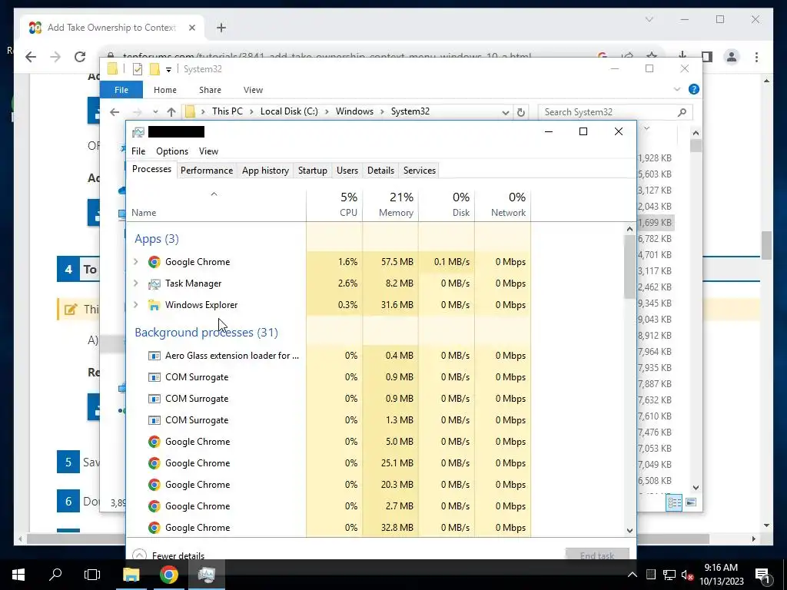This screenshot has height=590, width=787.
Task: Switch Explorer to large icons view
Action: pyautogui.click(x=691, y=502)
